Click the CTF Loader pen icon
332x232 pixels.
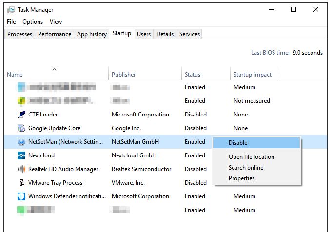pyautogui.click(x=21, y=115)
